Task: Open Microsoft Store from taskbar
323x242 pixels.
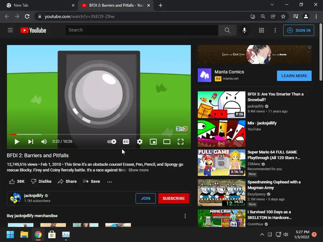Action: [x=52, y=234]
